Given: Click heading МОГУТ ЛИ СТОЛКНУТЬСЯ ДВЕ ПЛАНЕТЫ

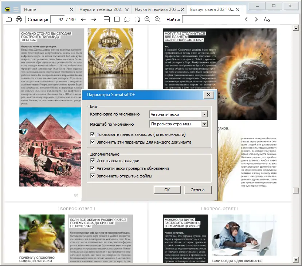Looking at the screenshot, I should (x=185, y=36).
